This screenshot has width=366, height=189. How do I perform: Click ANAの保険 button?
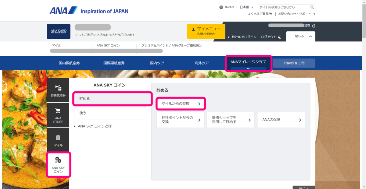point(281,120)
